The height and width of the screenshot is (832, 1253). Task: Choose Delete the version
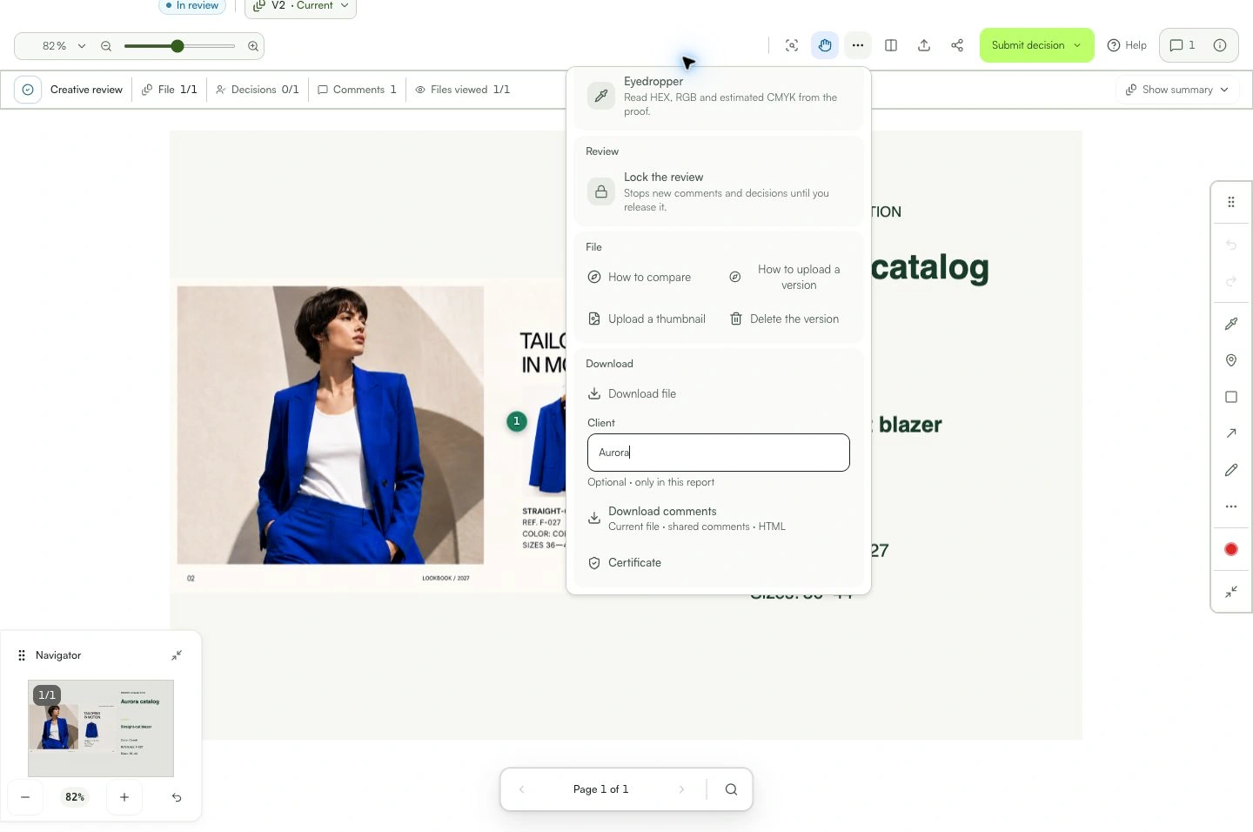(784, 319)
